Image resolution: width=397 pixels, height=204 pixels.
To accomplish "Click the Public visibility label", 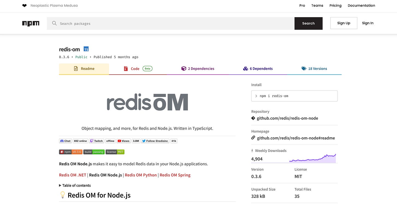I will click(x=82, y=57).
